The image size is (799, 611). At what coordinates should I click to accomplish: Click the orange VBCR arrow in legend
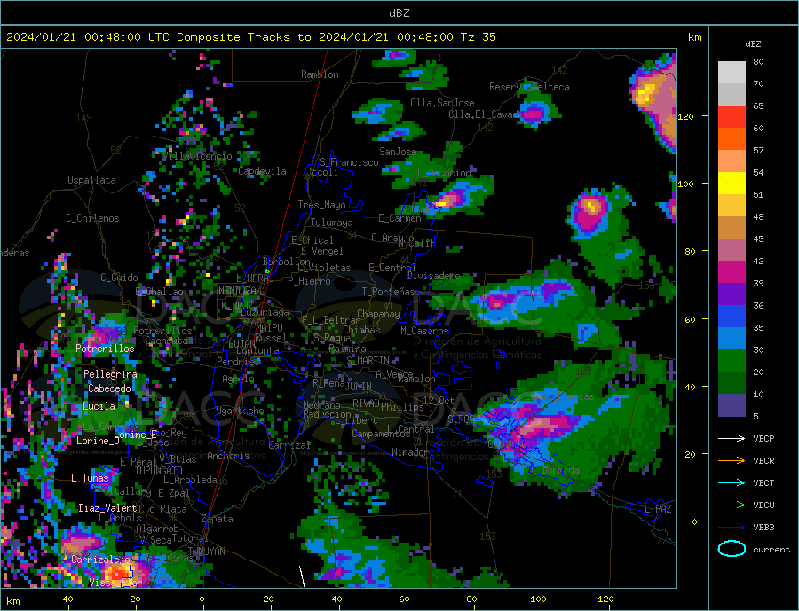(732, 461)
